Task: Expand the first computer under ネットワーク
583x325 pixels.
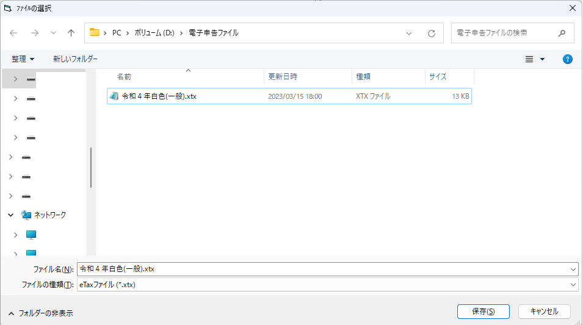Action: (x=16, y=235)
